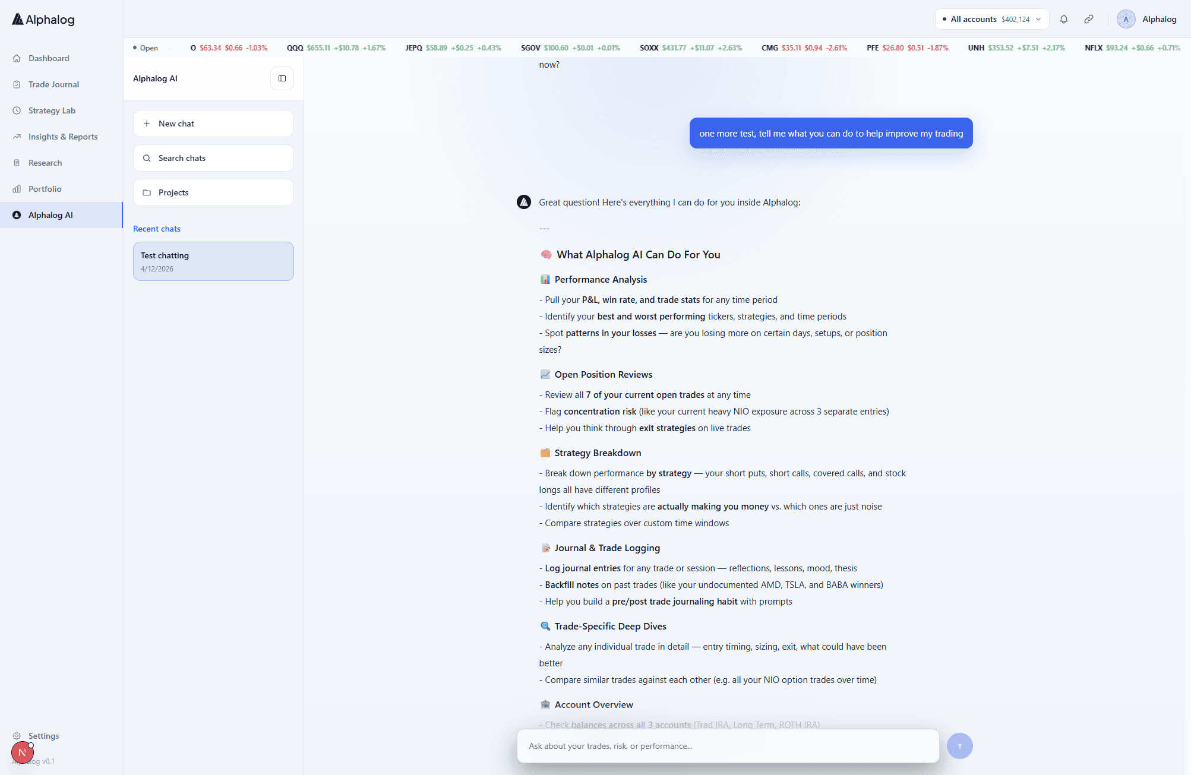Viewport: 1191px width, 775px height.
Task: Click the NFLX ticker quote
Action: pos(1132,48)
